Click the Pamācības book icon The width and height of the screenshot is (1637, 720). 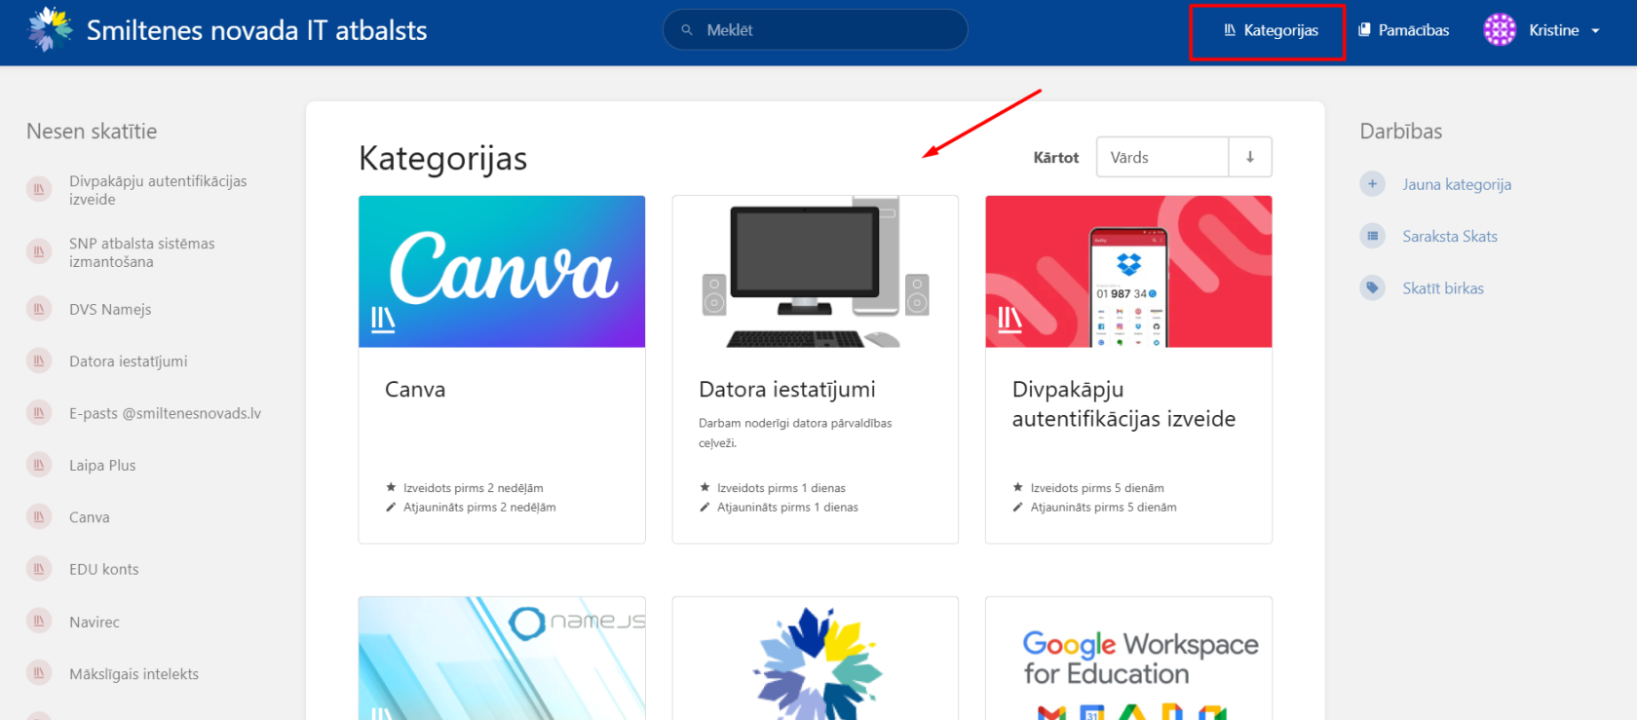point(1364,30)
